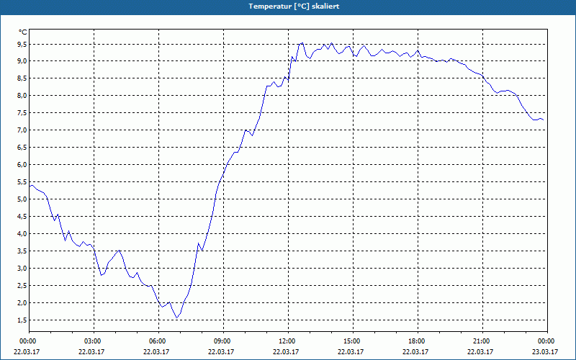
Task: Select the 18:00 time axis label
Action: [418, 341]
